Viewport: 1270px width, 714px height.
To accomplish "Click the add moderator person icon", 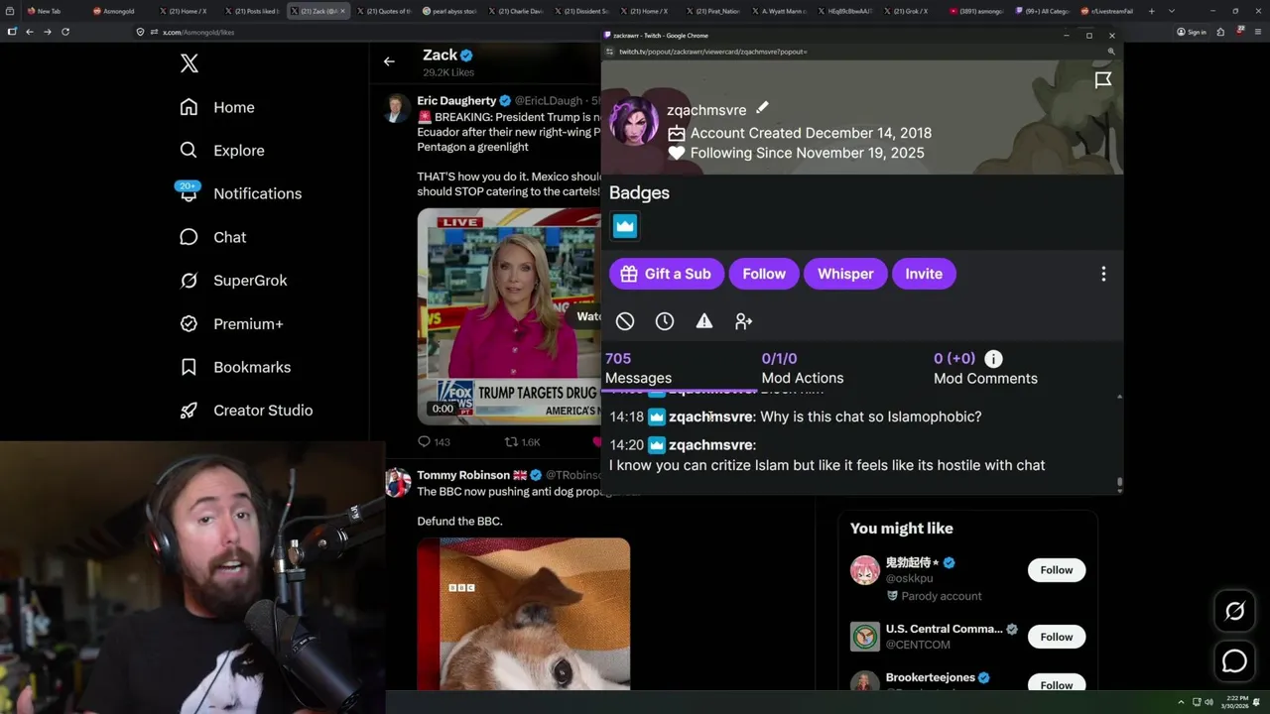I will point(743,321).
